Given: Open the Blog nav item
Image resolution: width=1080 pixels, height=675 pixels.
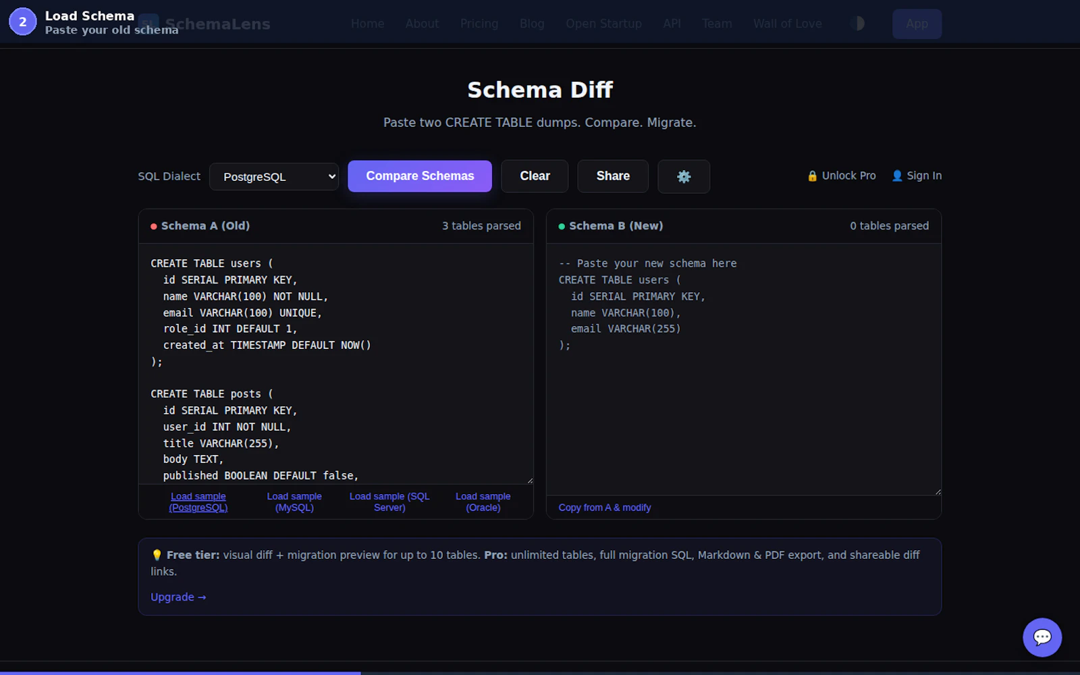Looking at the screenshot, I should click(532, 24).
